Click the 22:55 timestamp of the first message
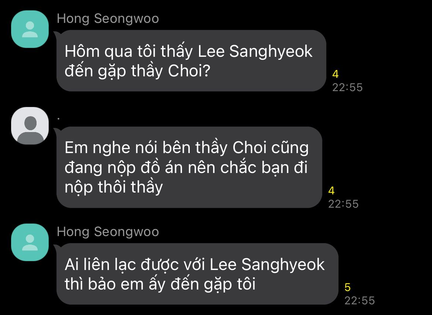 [347, 87]
